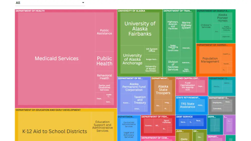Click the Alaska State Troopers tile
Screen dimensions: 251x141
point(163,90)
